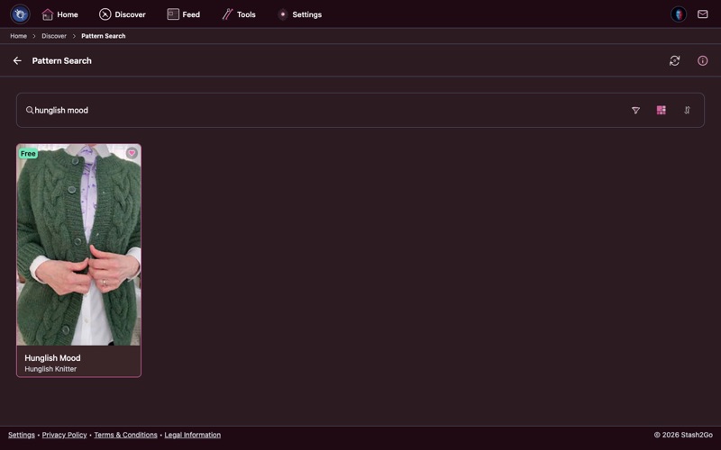Open the Tools menu
721x450 pixels.
239,14
